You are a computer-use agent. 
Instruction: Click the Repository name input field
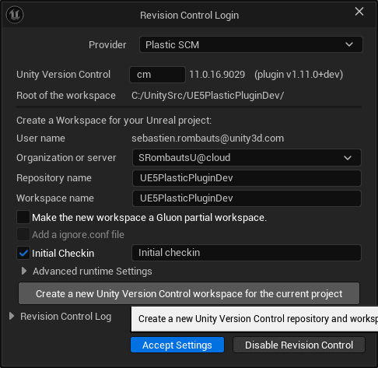[247, 178]
